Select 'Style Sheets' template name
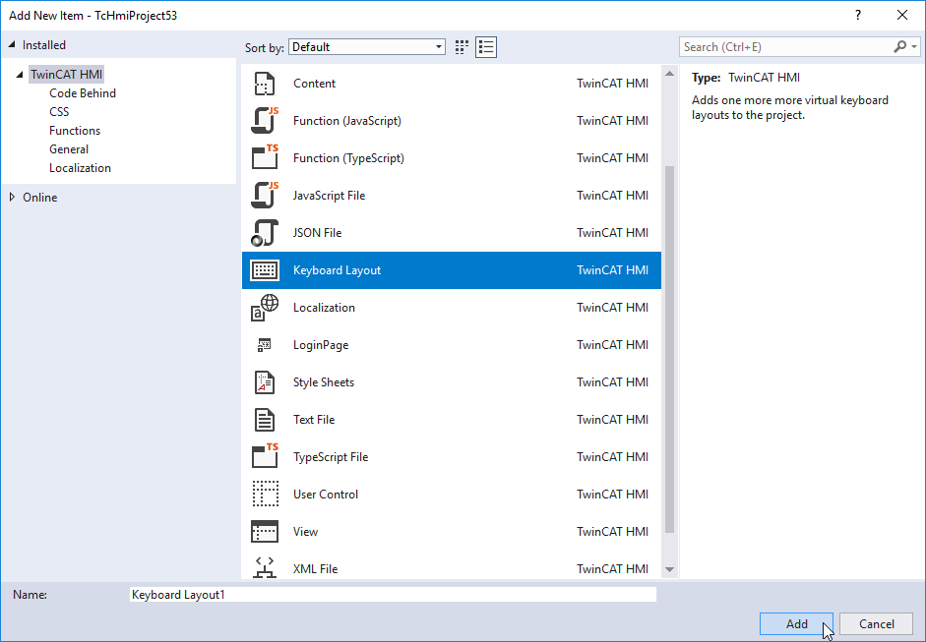Viewport: 926px width, 642px height. pos(324,382)
